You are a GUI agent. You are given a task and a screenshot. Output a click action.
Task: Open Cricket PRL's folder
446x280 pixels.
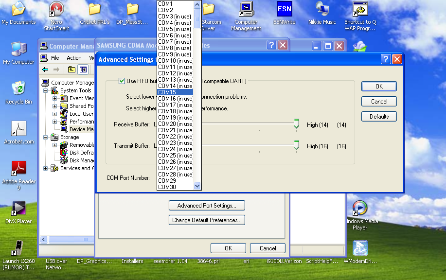pyautogui.click(x=95, y=13)
